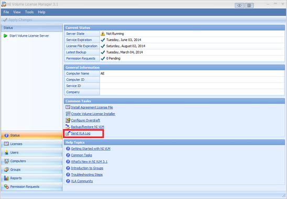Click help icon beside Common Tasks link
This screenshot has height=199, width=287.
click(x=68, y=155)
